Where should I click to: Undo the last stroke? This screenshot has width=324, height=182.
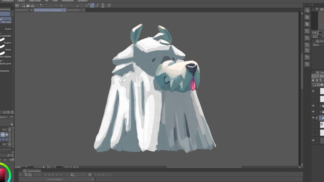41,5
